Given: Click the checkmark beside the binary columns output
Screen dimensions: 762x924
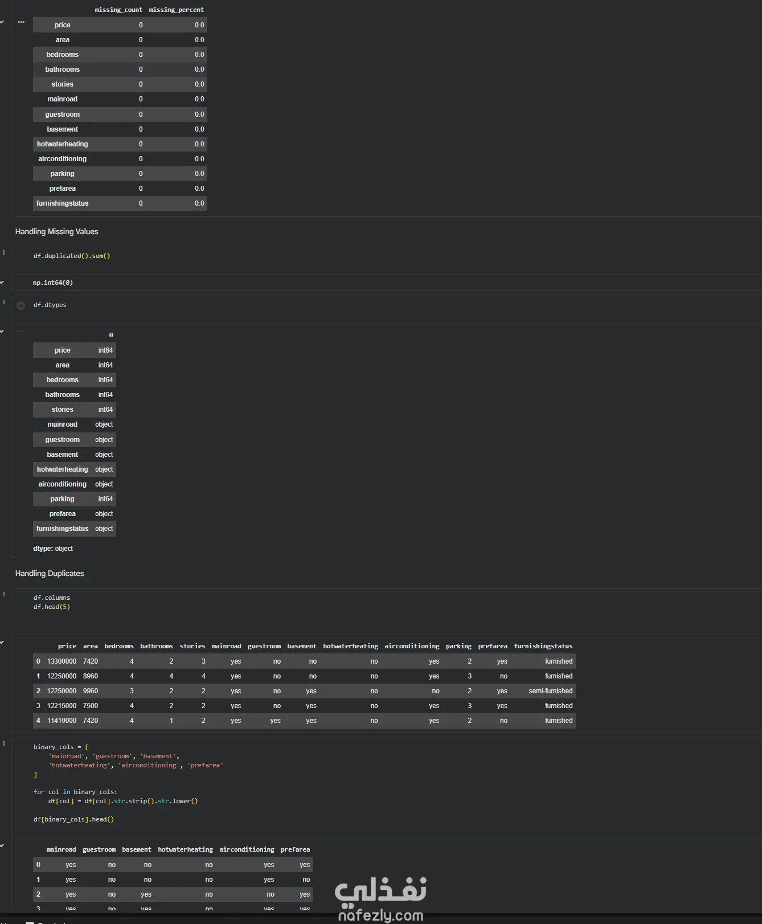Looking at the screenshot, I should 2,846.
